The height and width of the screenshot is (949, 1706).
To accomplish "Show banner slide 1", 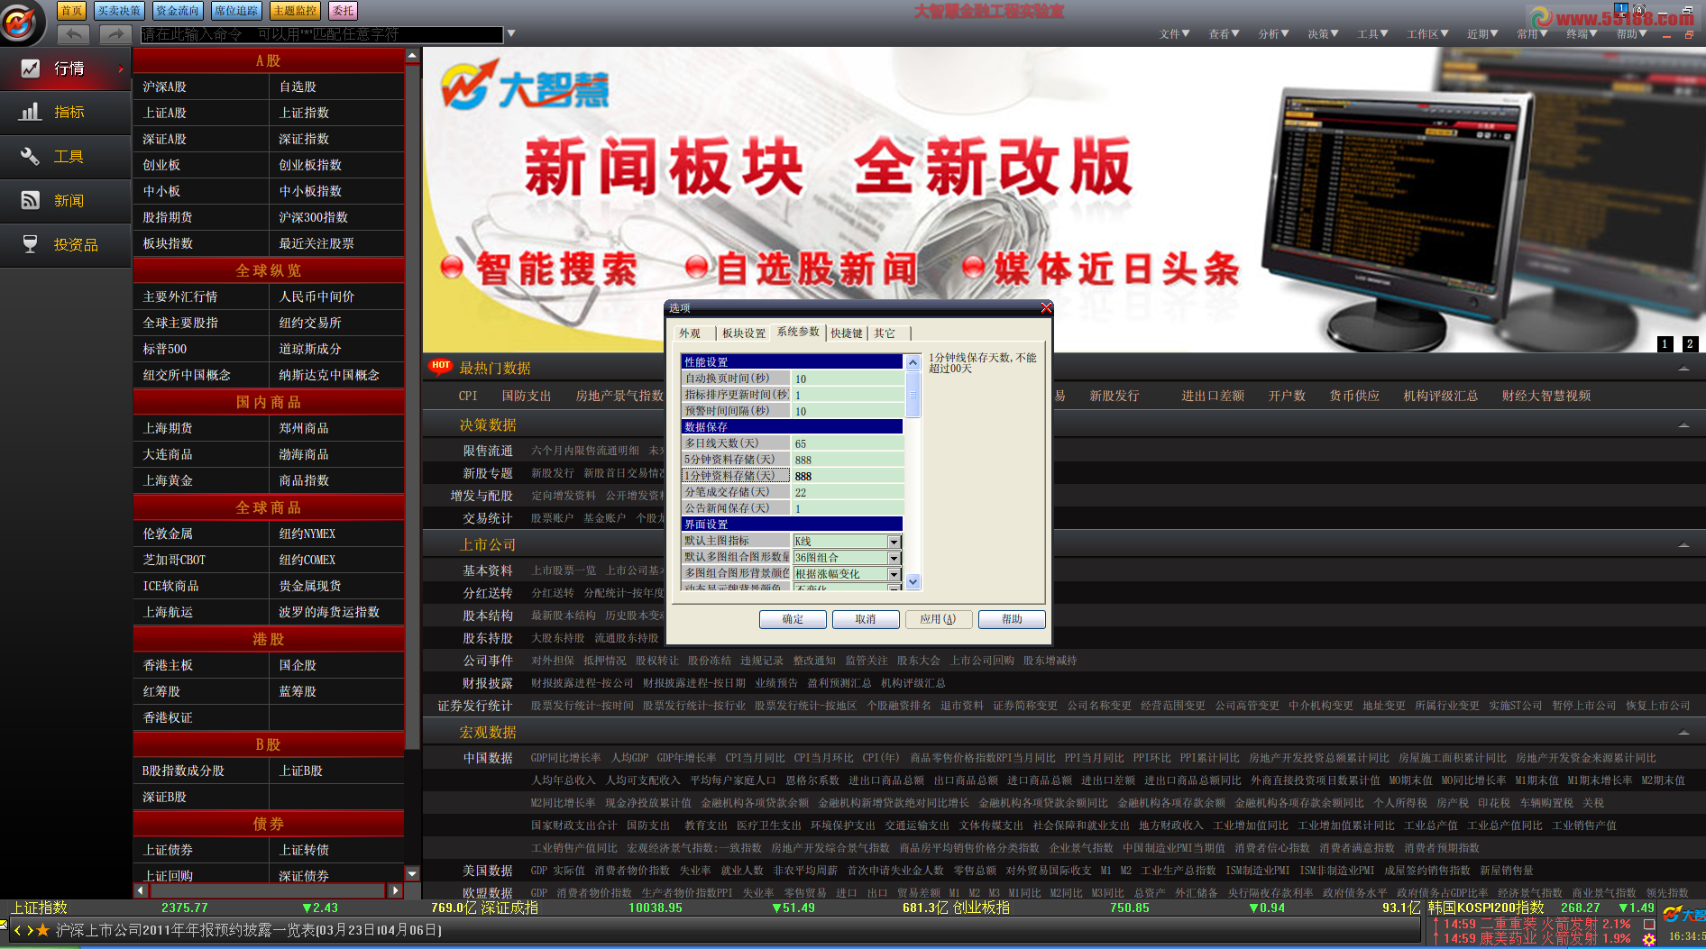I will click(1665, 344).
